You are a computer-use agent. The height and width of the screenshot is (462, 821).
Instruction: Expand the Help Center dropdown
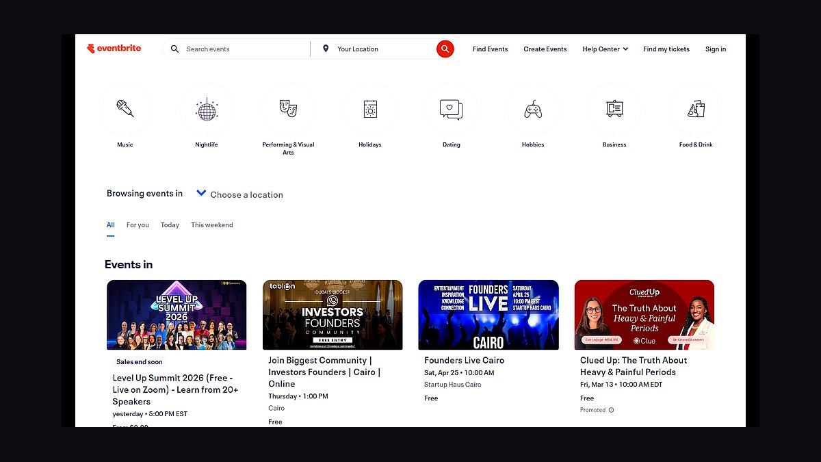(605, 49)
